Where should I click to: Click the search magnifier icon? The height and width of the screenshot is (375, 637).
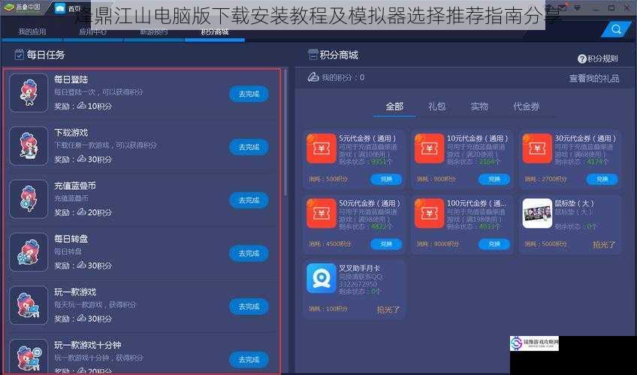[x=616, y=29]
